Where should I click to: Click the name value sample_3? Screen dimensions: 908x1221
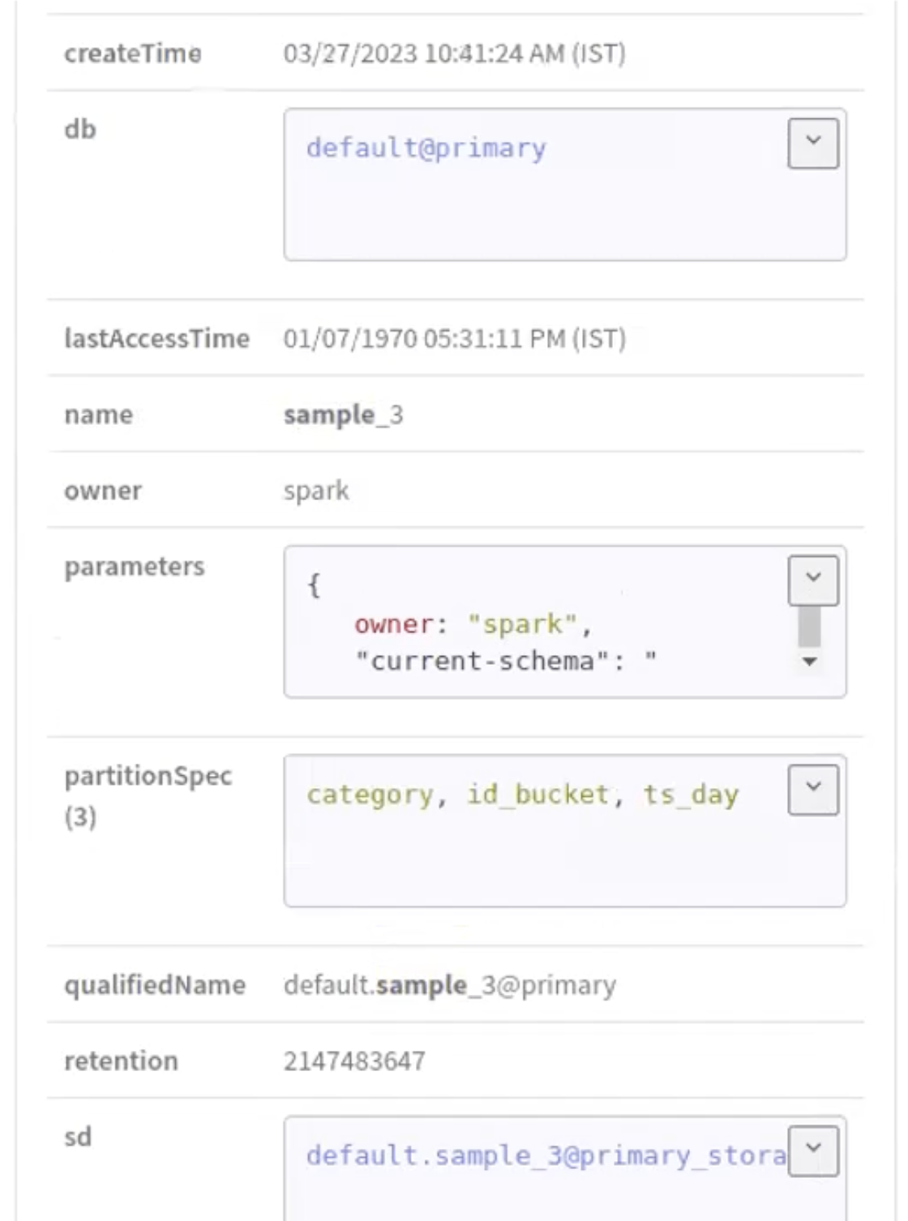point(343,415)
